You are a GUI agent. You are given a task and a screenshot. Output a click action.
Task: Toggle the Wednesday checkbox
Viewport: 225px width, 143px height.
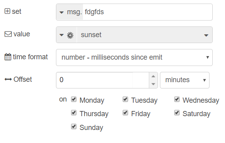[x=177, y=99]
